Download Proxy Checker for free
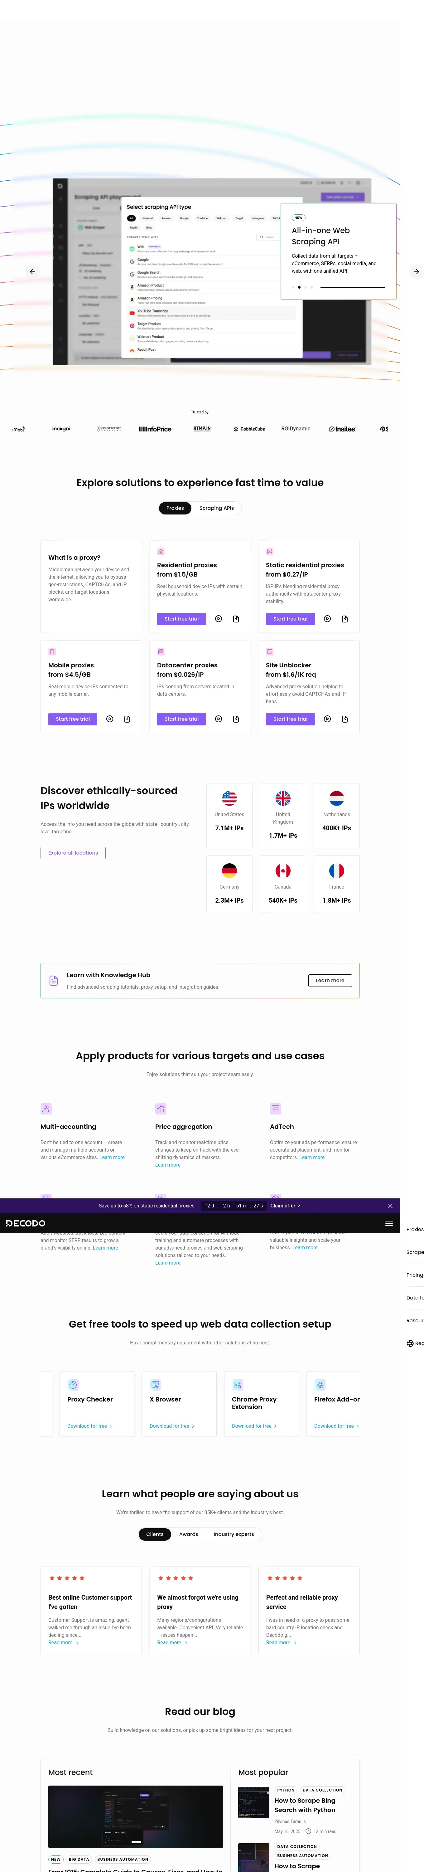 click(89, 1426)
